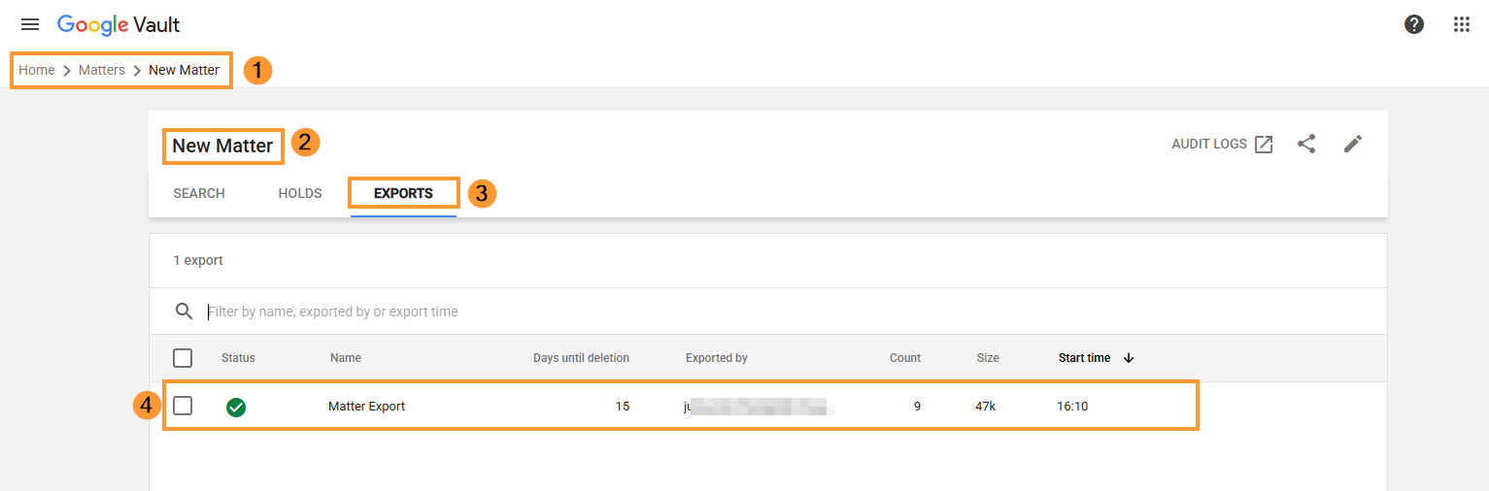Click the Count column header

coord(905,358)
